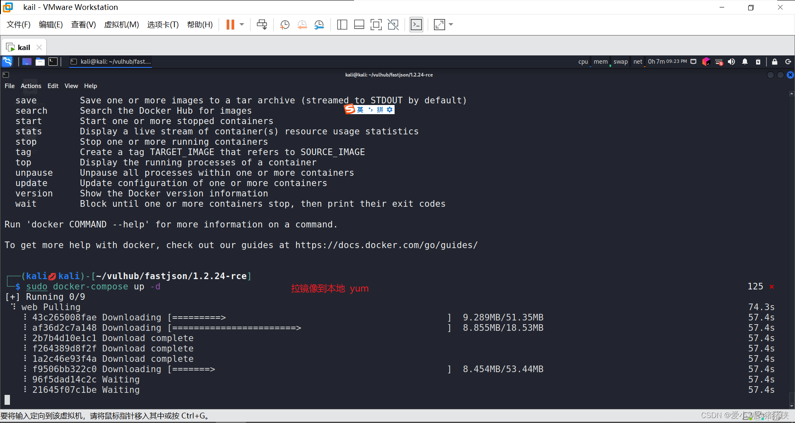795x423 pixels.
Task: Toggle English/Chinese mode on the Sogou bar
Action: 360,110
